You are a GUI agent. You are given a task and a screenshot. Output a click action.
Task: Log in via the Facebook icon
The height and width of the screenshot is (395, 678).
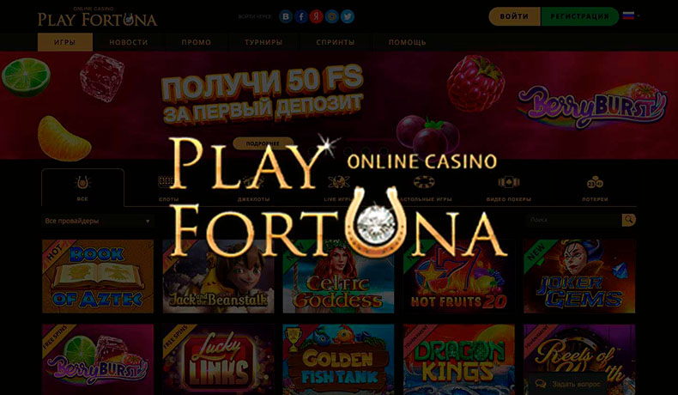(x=301, y=16)
